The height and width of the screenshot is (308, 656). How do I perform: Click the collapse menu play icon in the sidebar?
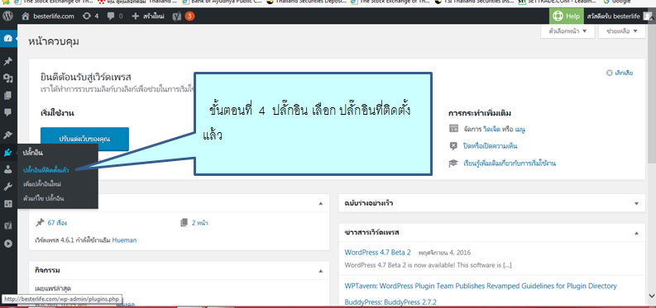click(x=8, y=244)
